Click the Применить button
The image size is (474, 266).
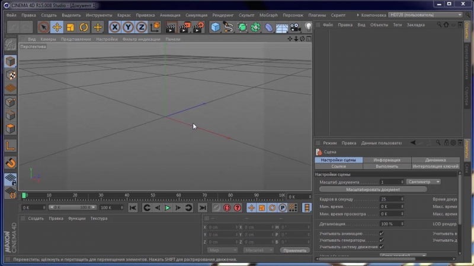(294, 250)
